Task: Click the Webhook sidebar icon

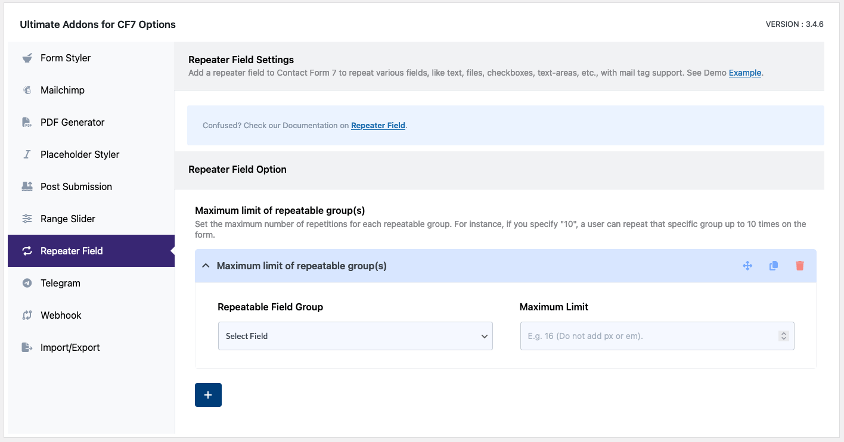Action: pyautogui.click(x=27, y=315)
